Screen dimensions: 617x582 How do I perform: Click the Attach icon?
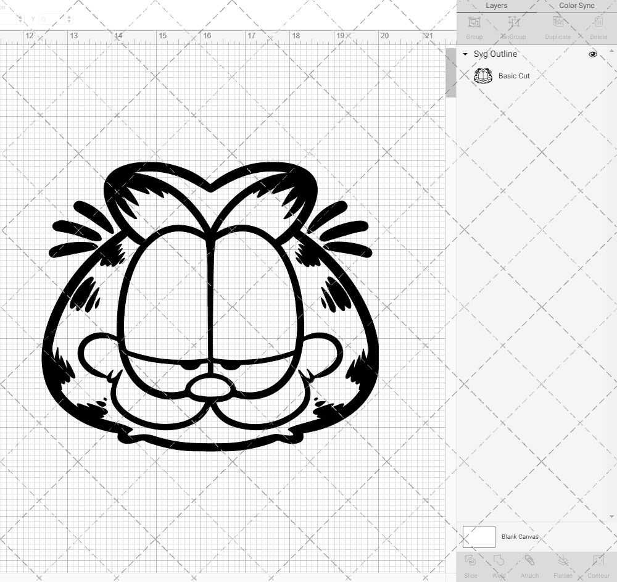529,565
